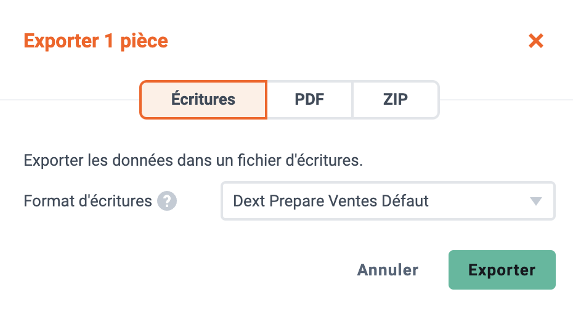Confirm the export via the Exporter button
573x313 pixels.
click(502, 270)
